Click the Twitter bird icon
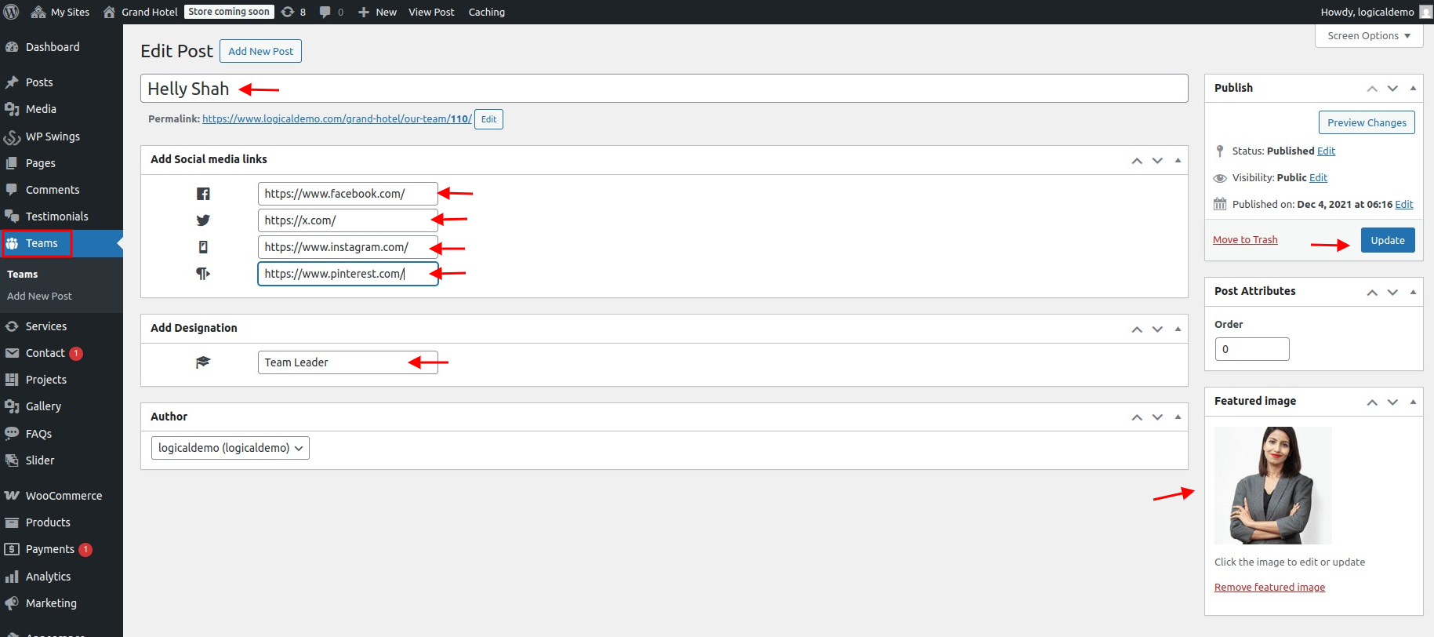Screen dimensions: 1434x637 tap(203, 220)
